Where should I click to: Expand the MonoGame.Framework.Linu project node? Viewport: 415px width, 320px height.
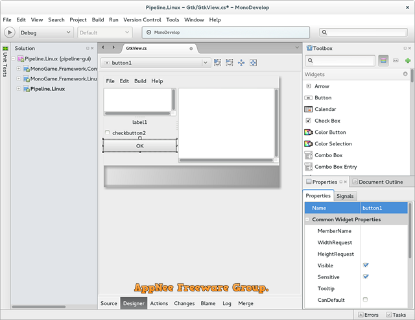coord(19,79)
